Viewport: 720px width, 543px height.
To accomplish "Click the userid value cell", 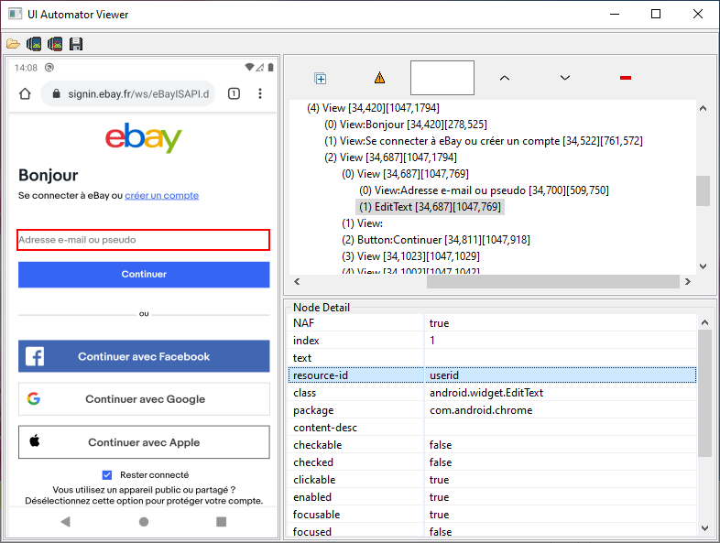I will click(x=561, y=375).
